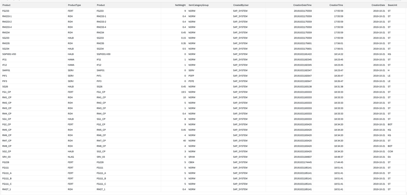This screenshot has height=195, width=407.
Task: Click the ProductType column header
Action: pyautogui.click(x=74, y=5)
